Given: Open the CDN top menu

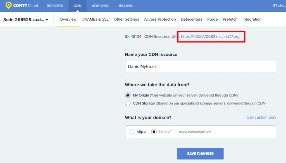Looking at the screenshot, I should pyautogui.click(x=77, y=6).
